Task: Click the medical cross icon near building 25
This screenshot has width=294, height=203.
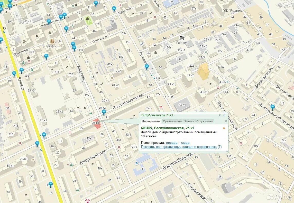Action: tap(70, 132)
